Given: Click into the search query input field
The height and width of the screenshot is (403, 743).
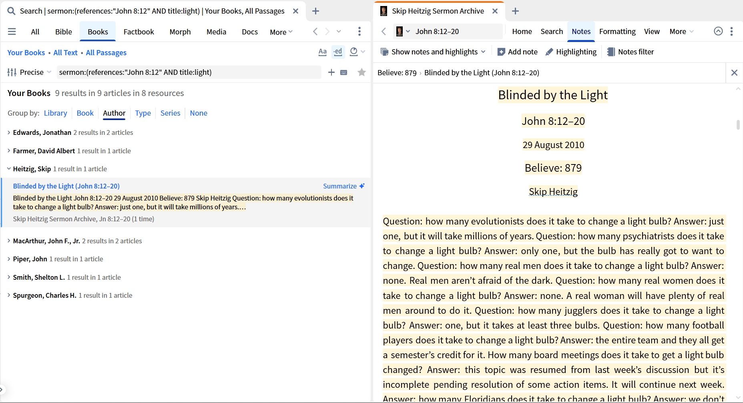Looking at the screenshot, I should pyautogui.click(x=189, y=72).
